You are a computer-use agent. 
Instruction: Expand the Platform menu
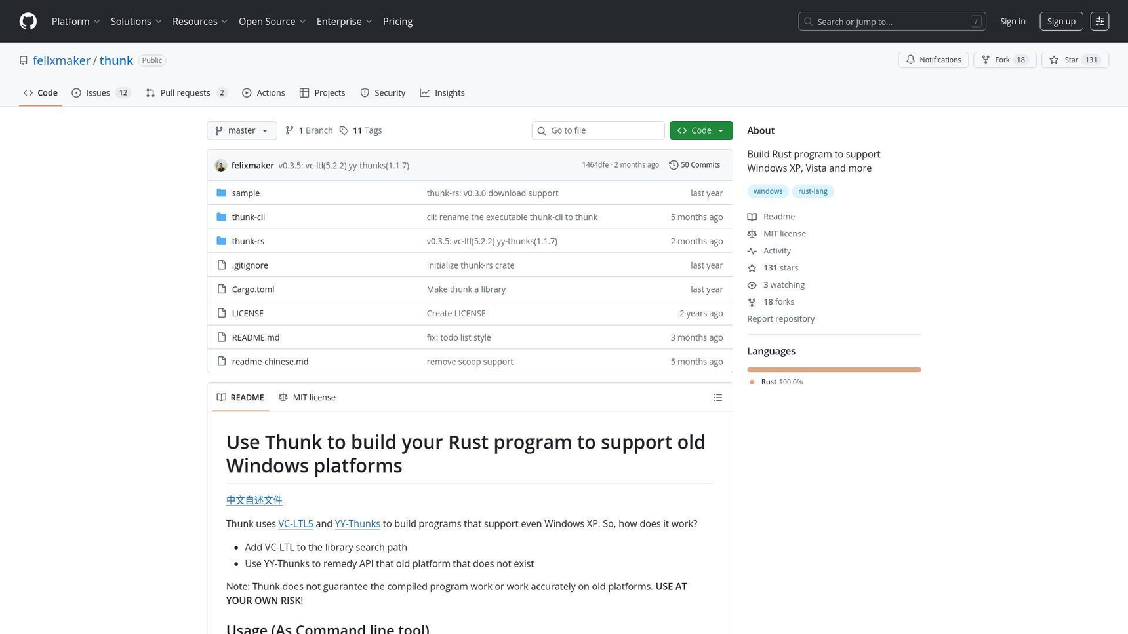pyautogui.click(x=75, y=22)
